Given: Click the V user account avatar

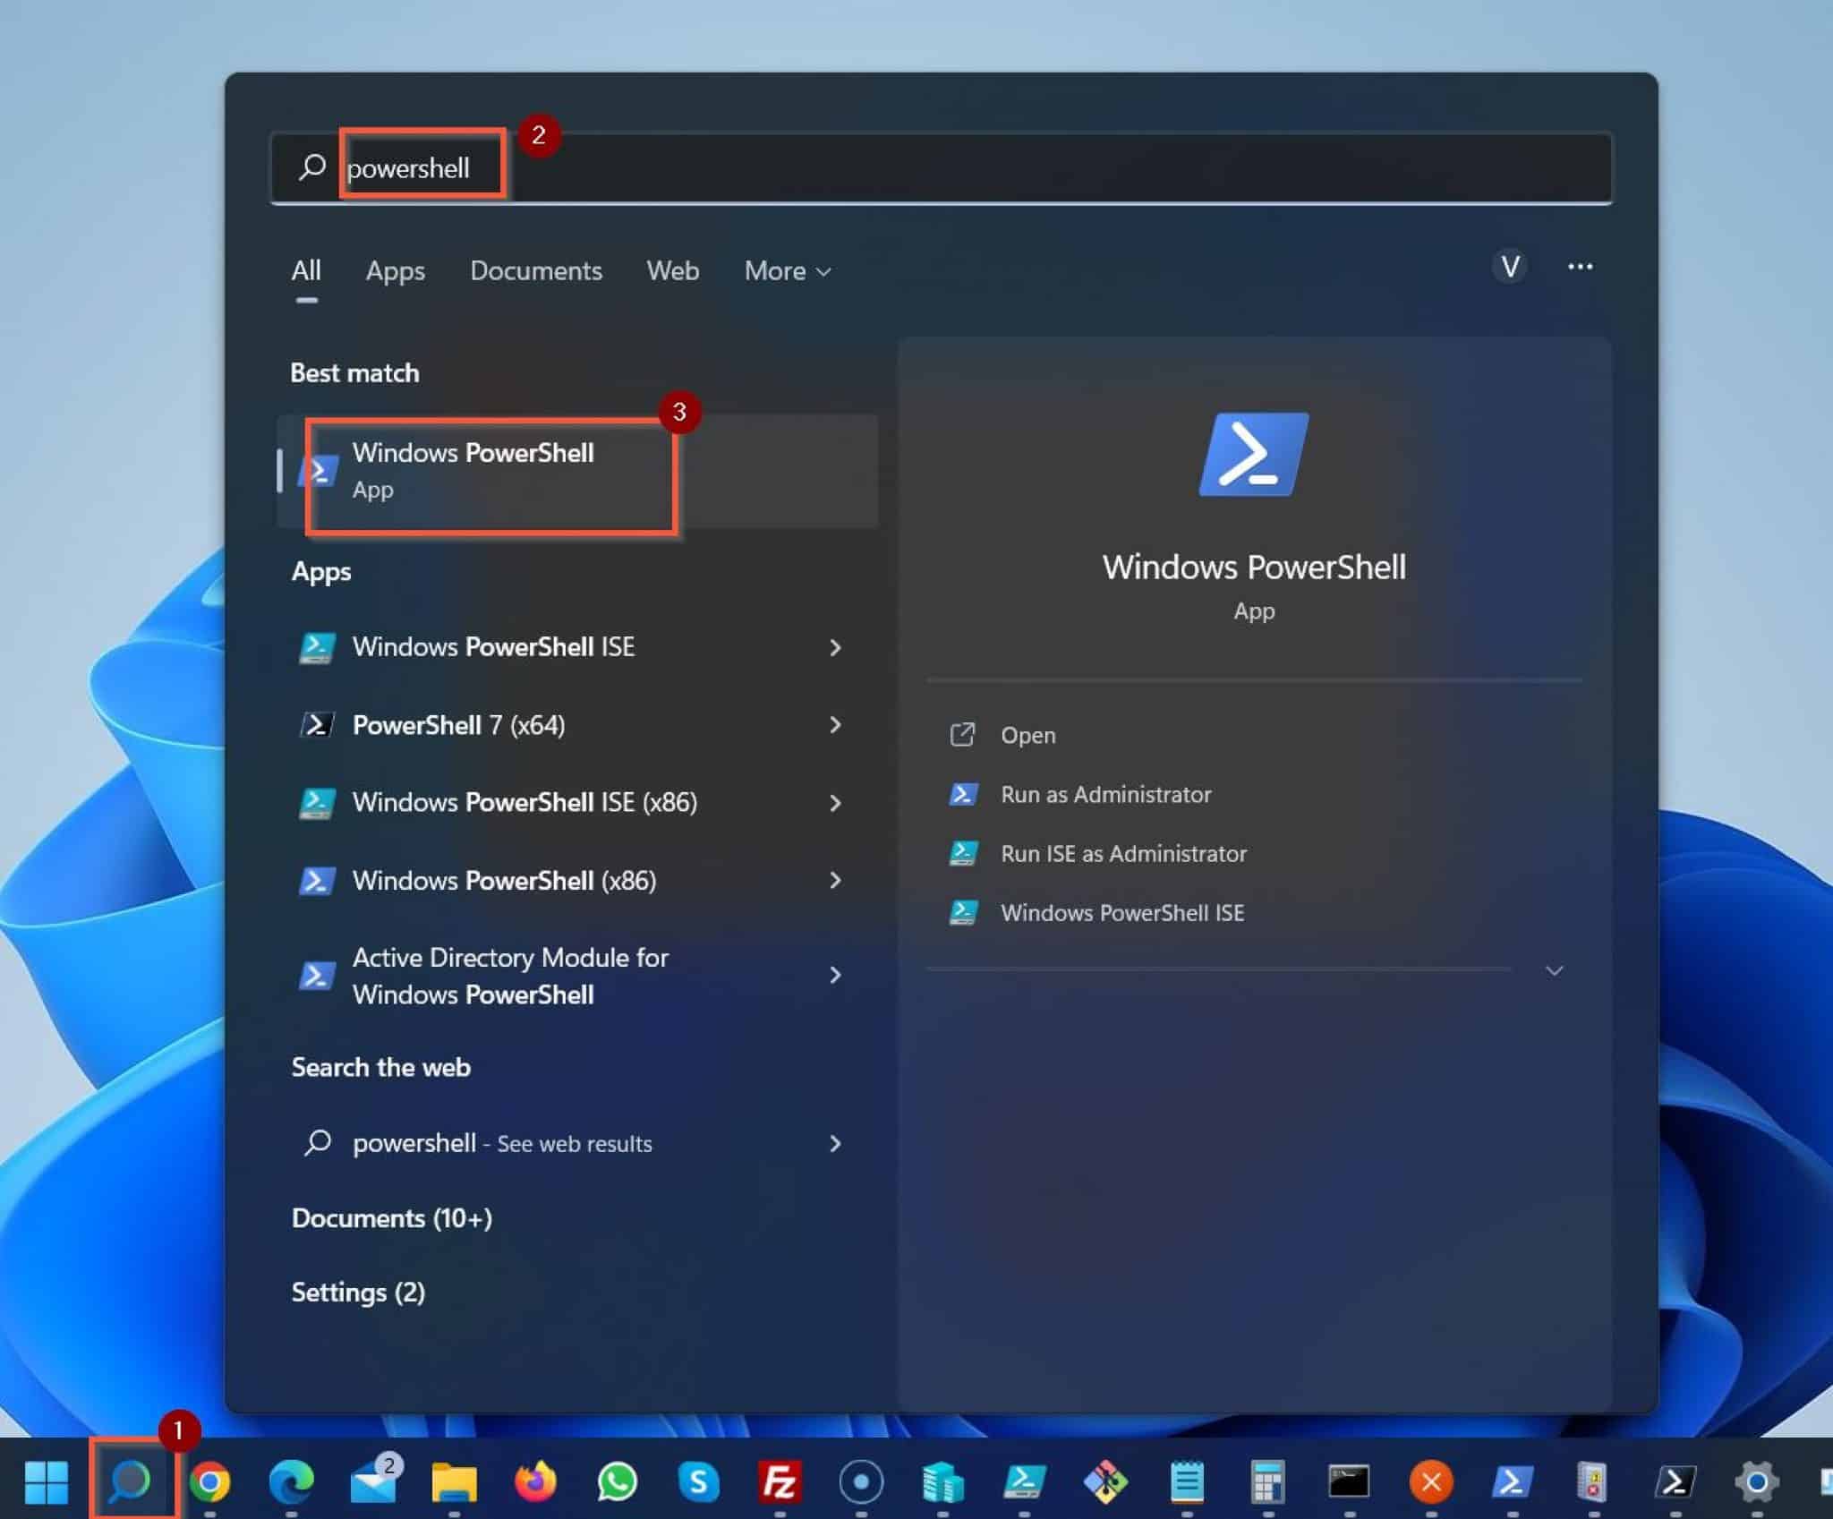Looking at the screenshot, I should [x=1510, y=267].
